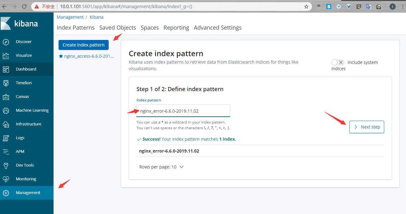This screenshot has width=406, height=214.
Task: Click the not-secure warning icon
Action: point(37,6)
